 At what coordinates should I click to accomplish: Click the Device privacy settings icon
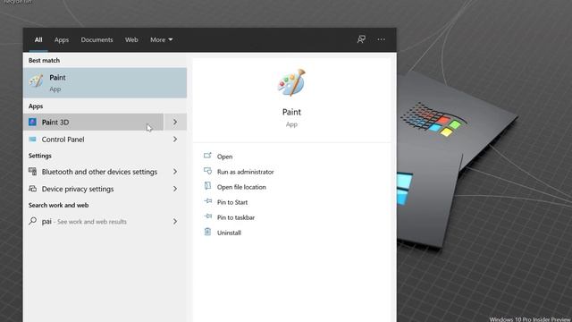pyautogui.click(x=32, y=189)
